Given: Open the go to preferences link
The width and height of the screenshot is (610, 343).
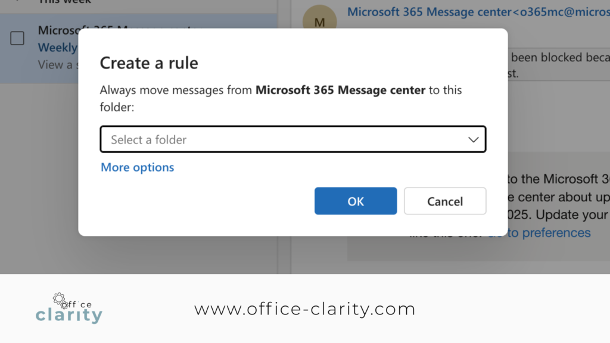Looking at the screenshot, I should coord(550,233).
